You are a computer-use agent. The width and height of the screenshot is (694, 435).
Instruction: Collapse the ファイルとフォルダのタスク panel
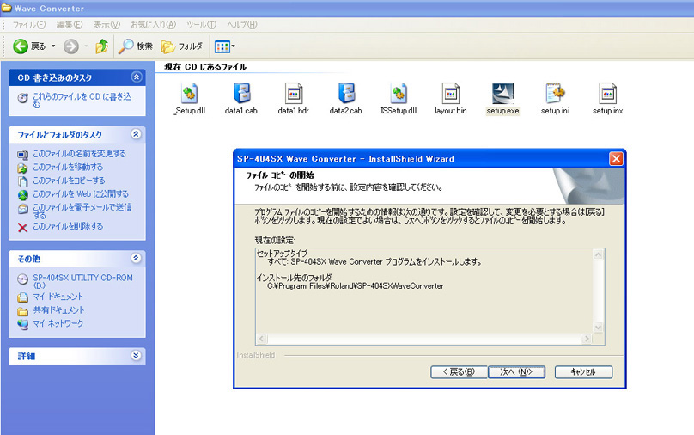pyautogui.click(x=137, y=134)
